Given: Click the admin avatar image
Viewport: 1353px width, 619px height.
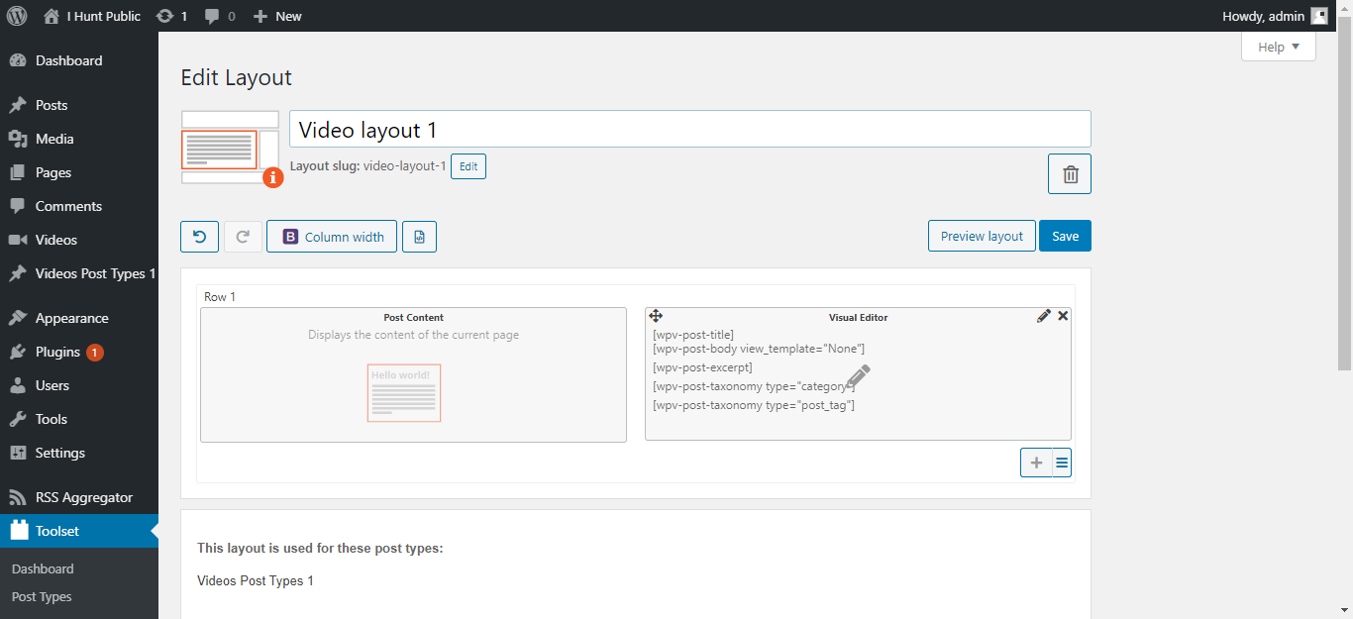Looking at the screenshot, I should [1319, 16].
